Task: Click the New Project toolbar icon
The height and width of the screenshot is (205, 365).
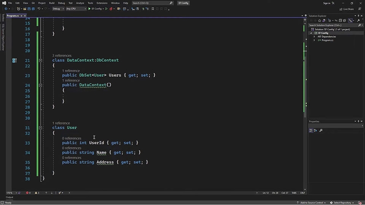Action: pos(18,9)
